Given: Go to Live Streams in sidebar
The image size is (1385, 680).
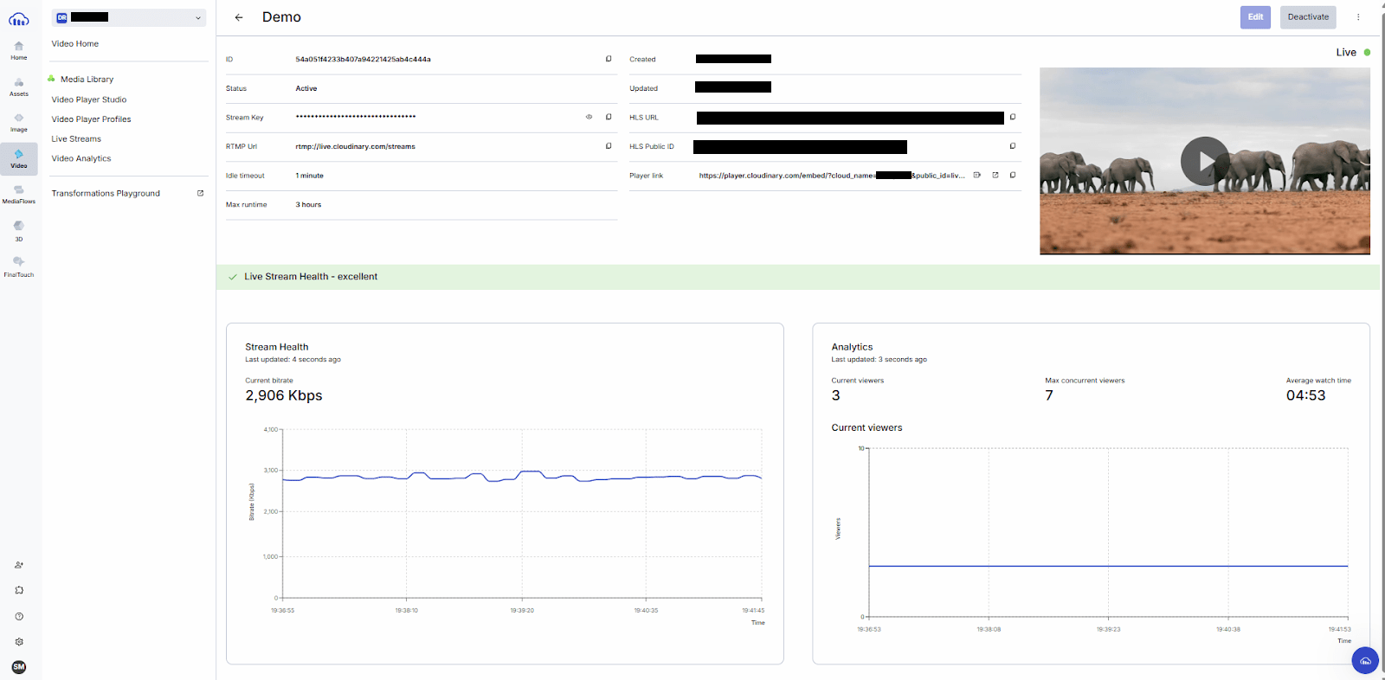Looking at the screenshot, I should pos(76,139).
